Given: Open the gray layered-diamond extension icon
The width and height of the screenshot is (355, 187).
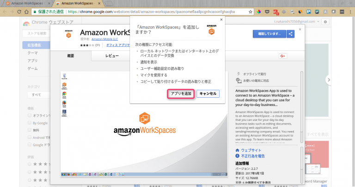Looking at the screenshot, I should (284, 12).
